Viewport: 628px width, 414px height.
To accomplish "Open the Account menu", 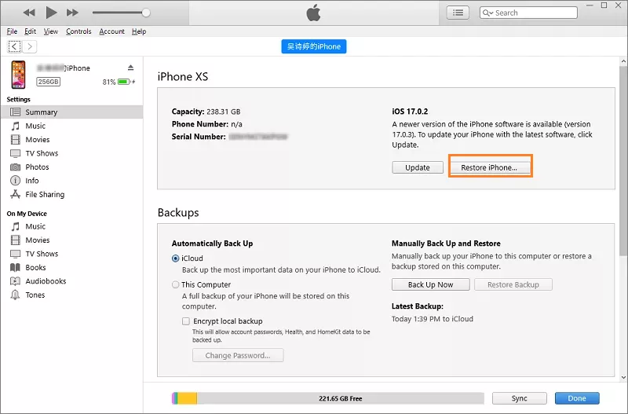I will click(111, 31).
